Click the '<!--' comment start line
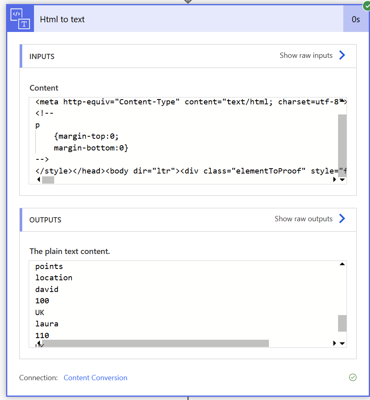The height and width of the screenshot is (400, 370). point(44,113)
